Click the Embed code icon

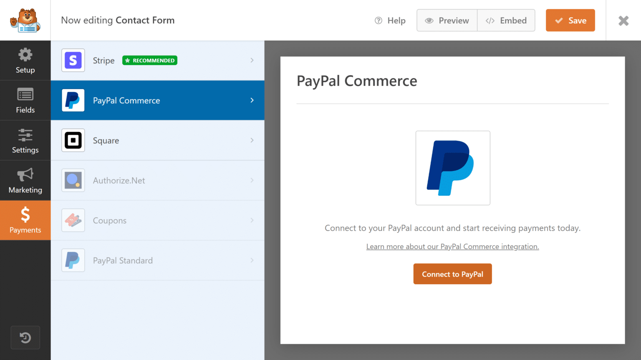(x=490, y=20)
